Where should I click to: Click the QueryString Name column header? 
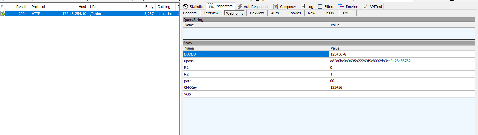point(256,25)
